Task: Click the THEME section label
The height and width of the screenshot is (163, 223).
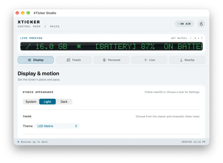Action: tap(27, 116)
